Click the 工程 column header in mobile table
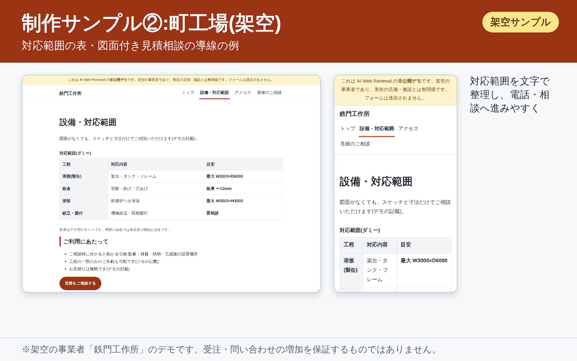 coord(351,245)
